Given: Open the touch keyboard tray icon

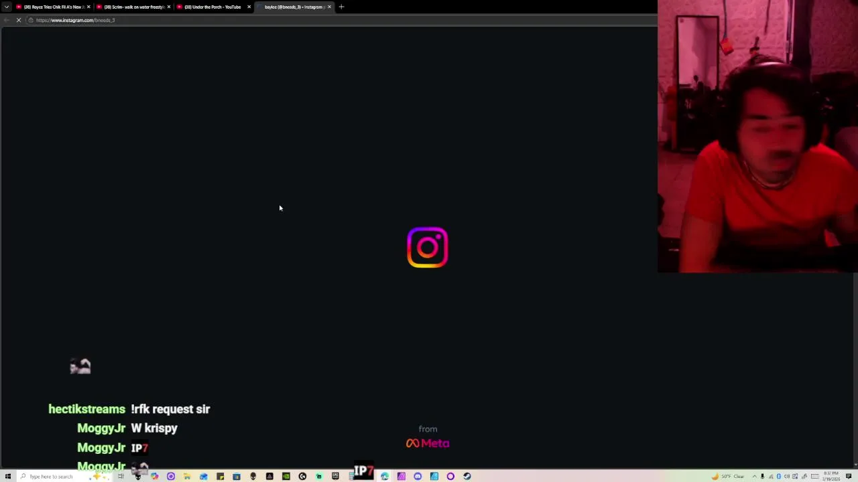Looking at the screenshot, I should pyautogui.click(x=815, y=476).
